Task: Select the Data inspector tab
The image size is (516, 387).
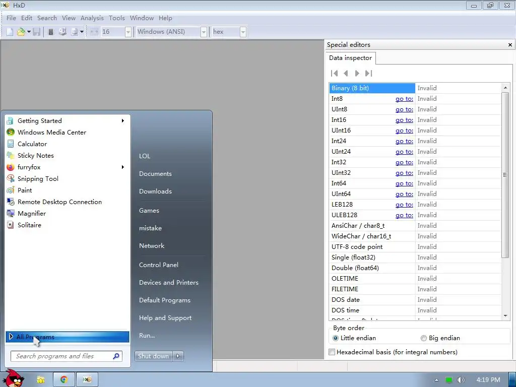Action: click(351, 58)
